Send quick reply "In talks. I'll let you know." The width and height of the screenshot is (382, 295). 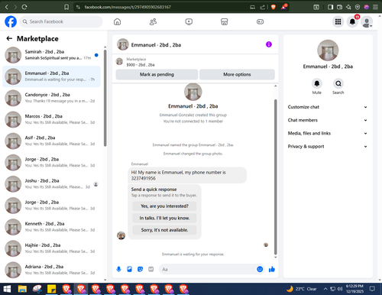(164, 218)
